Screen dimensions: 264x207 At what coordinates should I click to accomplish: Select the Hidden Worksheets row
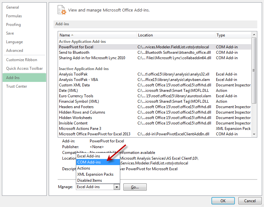point(154,118)
